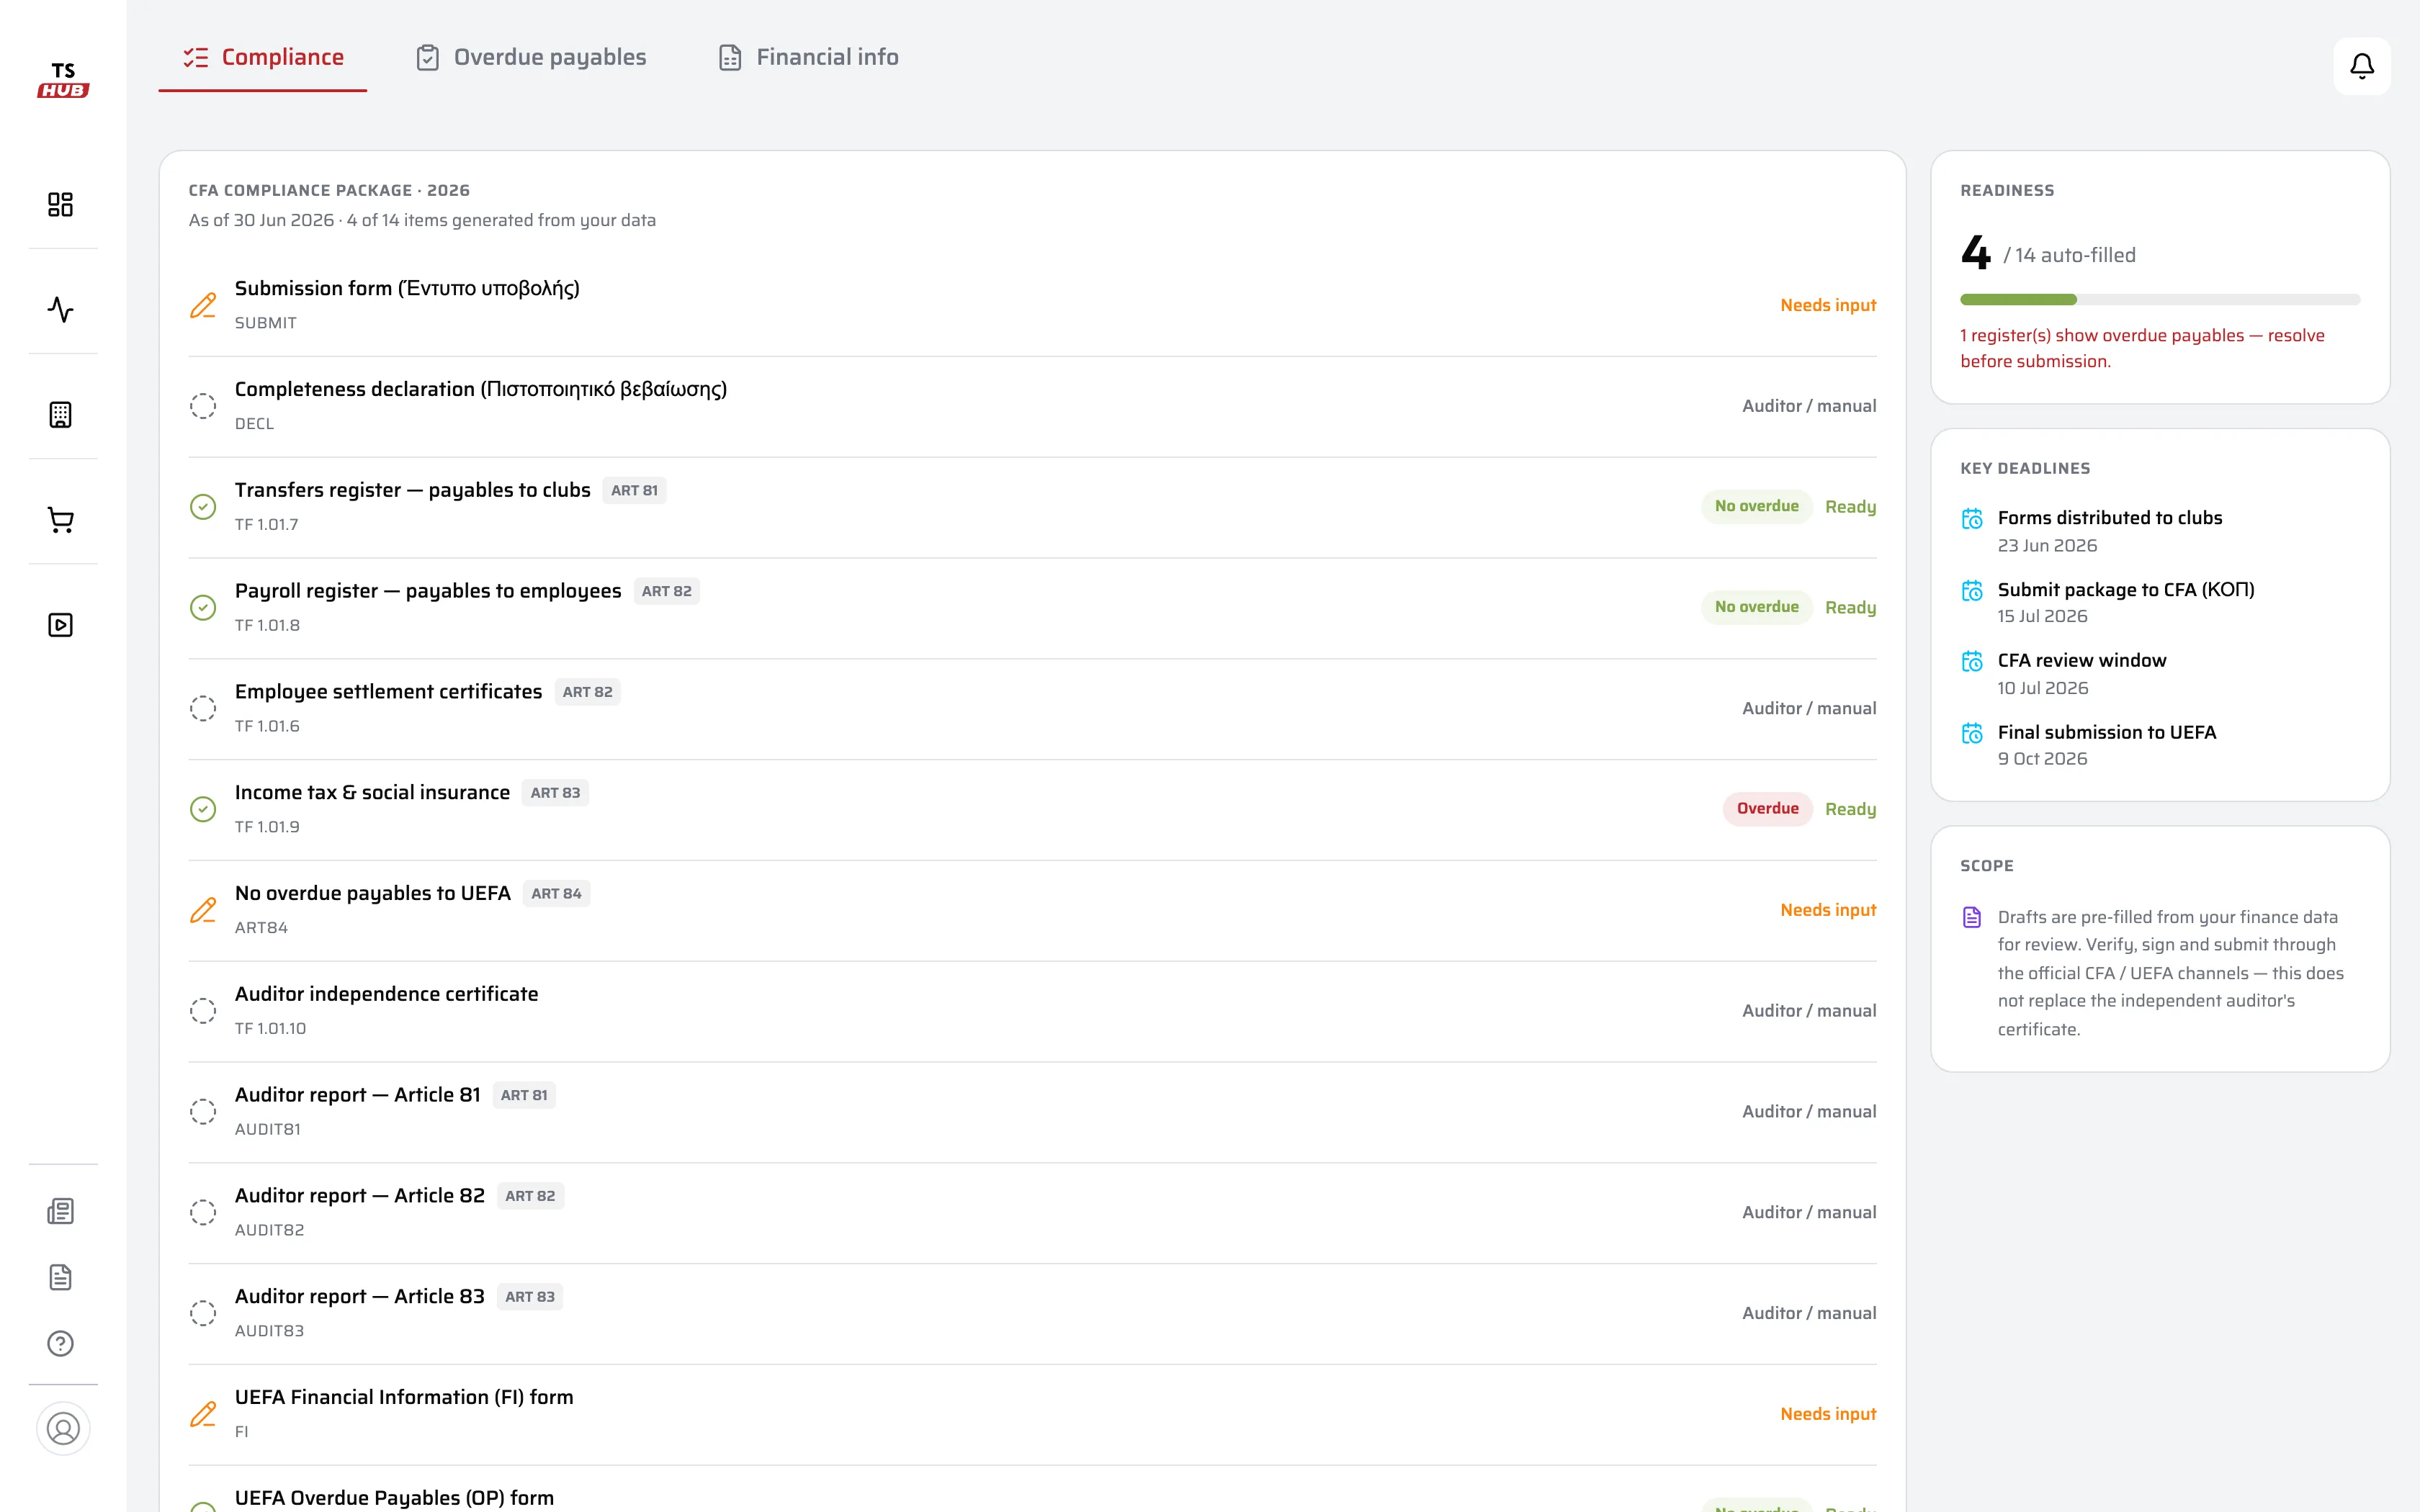
Task: Click check icon for Payroll register row
Action: tap(203, 608)
